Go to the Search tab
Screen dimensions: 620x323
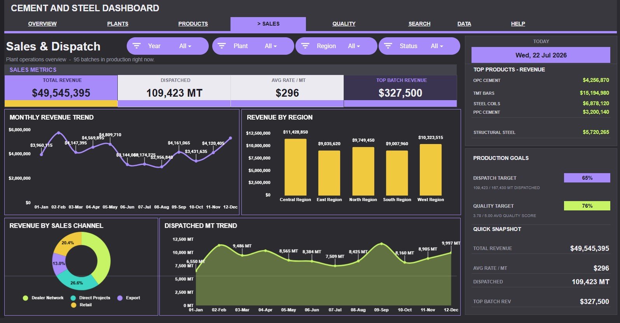[x=419, y=24]
